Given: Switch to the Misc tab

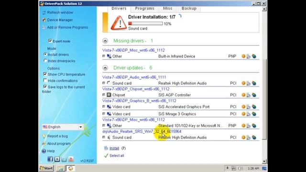Looking at the screenshot, I should point(168,9).
